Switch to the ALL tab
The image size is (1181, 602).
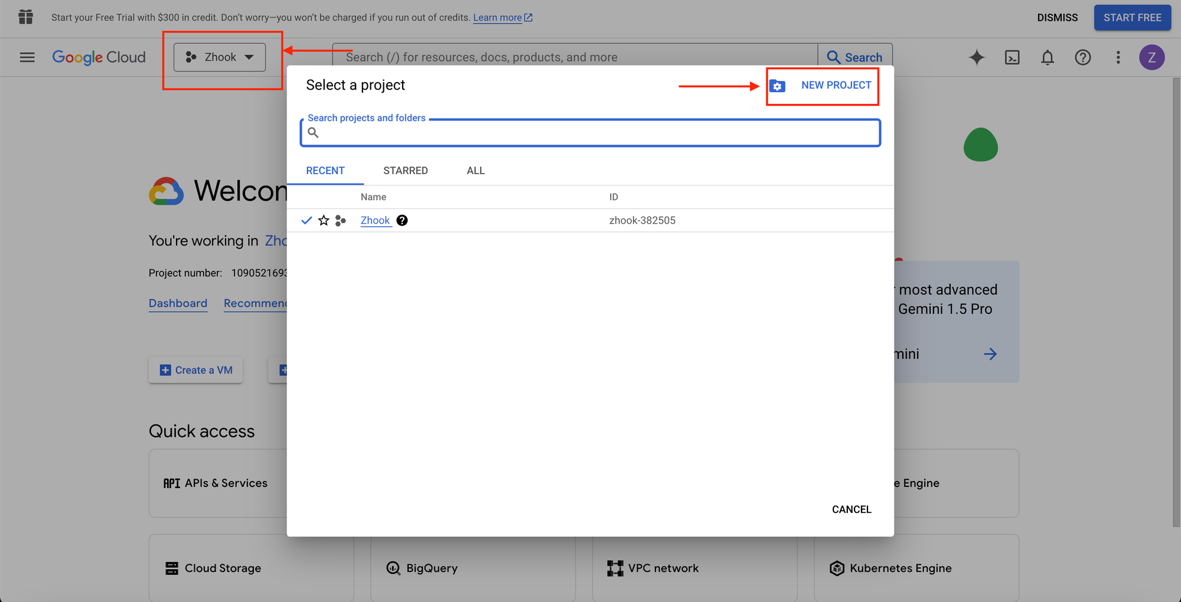point(475,171)
